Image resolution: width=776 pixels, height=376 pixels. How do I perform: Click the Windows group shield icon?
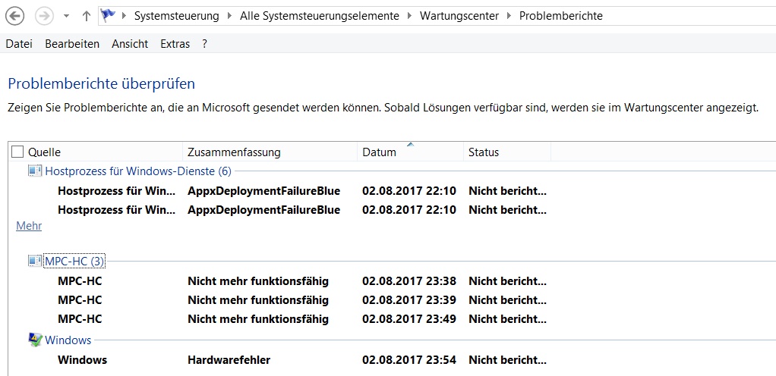pos(35,340)
